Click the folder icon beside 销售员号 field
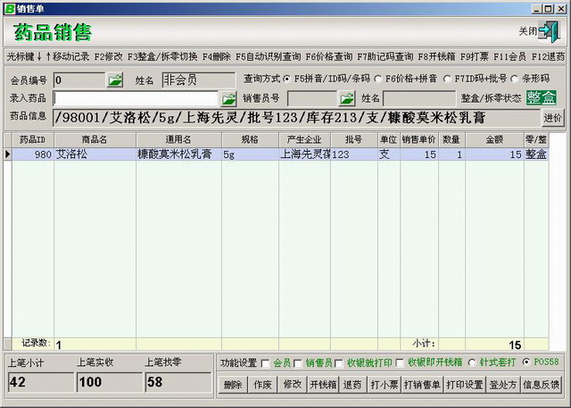This screenshot has width=571, height=408. [x=346, y=98]
